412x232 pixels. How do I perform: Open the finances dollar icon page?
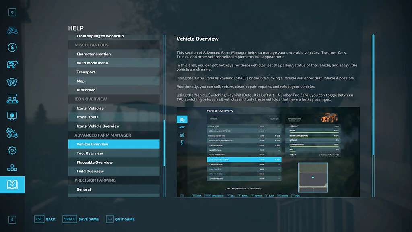click(x=12, y=47)
